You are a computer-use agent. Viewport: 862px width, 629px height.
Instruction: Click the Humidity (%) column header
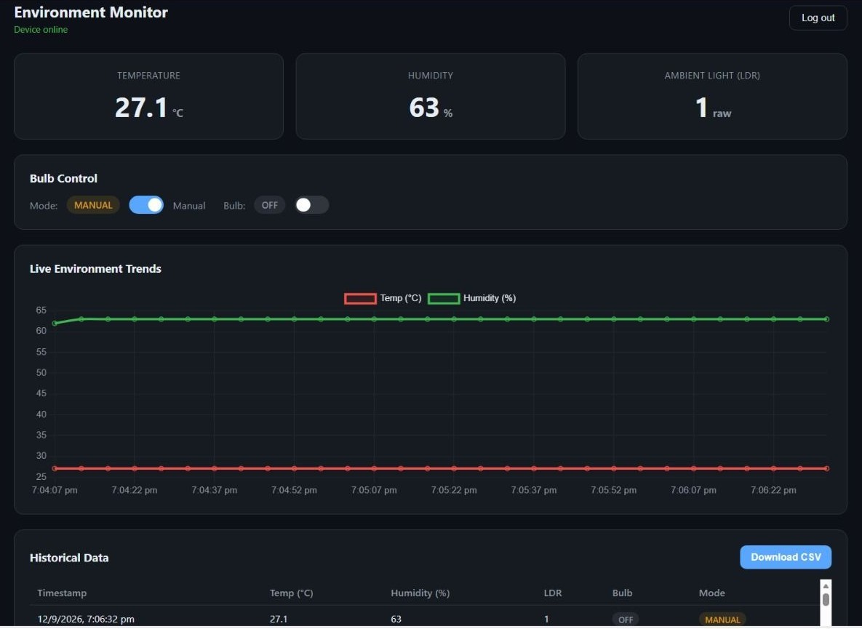pos(420,593)
